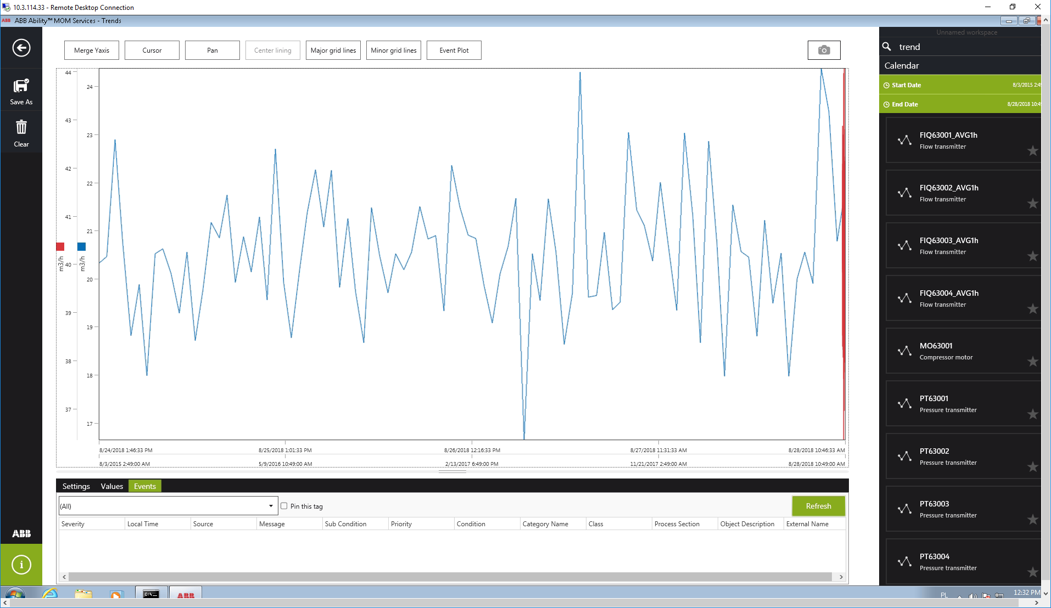The image size is (1051, 608).
Task: Open the Settings tab
Action: click(76, 486)
